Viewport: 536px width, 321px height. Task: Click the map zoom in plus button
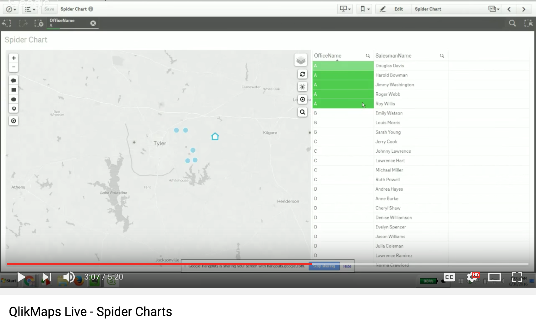(14, 58)
